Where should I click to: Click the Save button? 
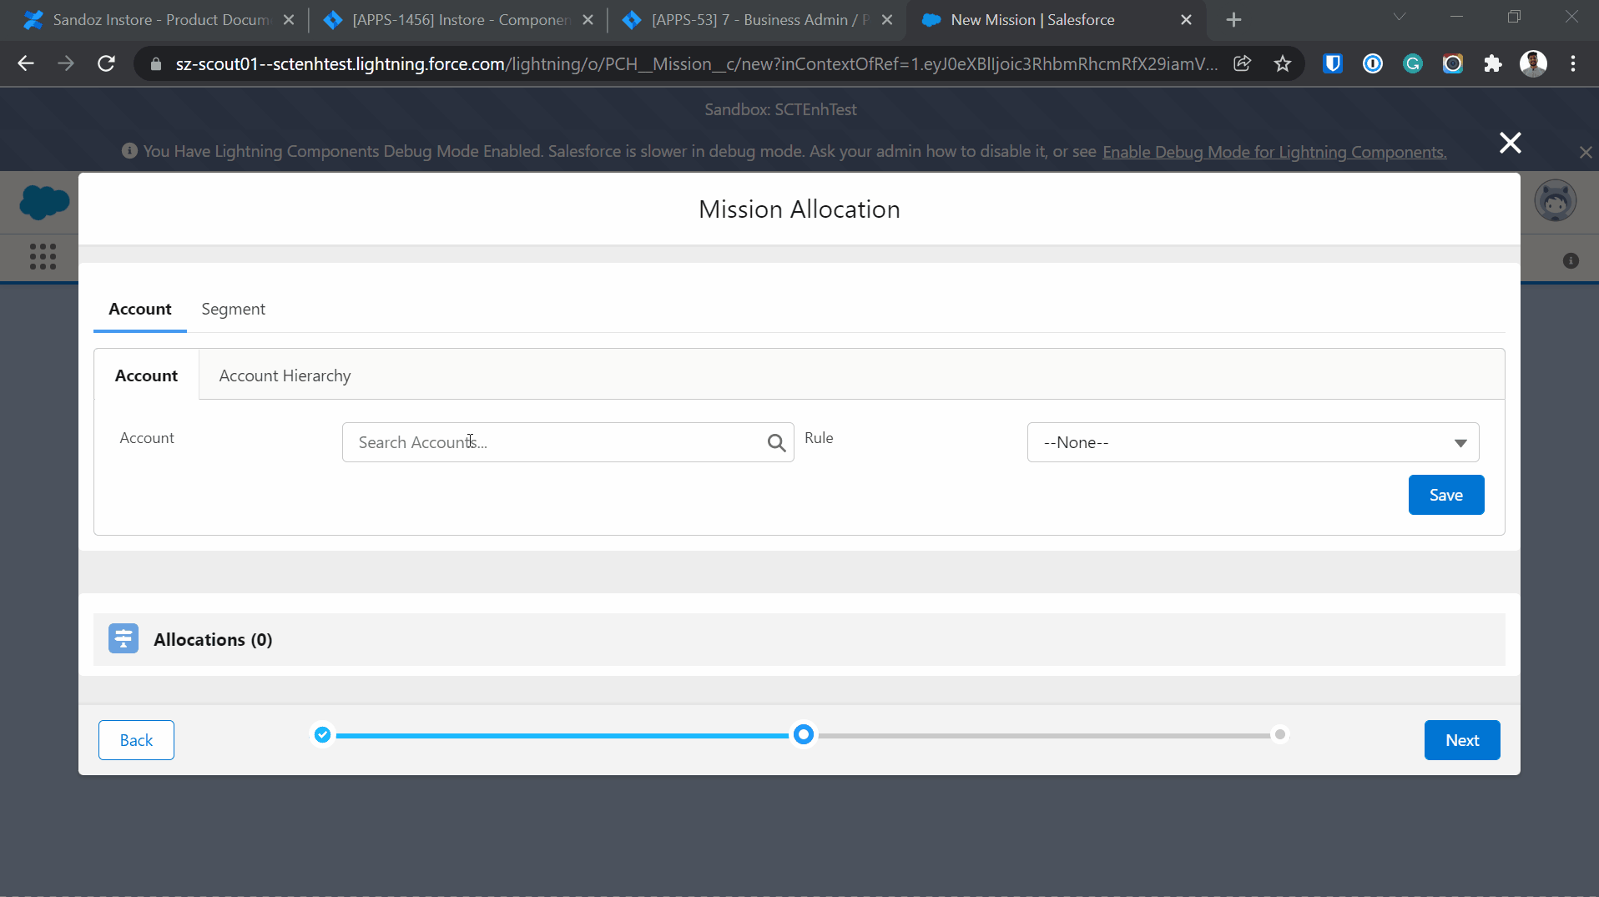pyautogui.click(x=1445, y=495)
